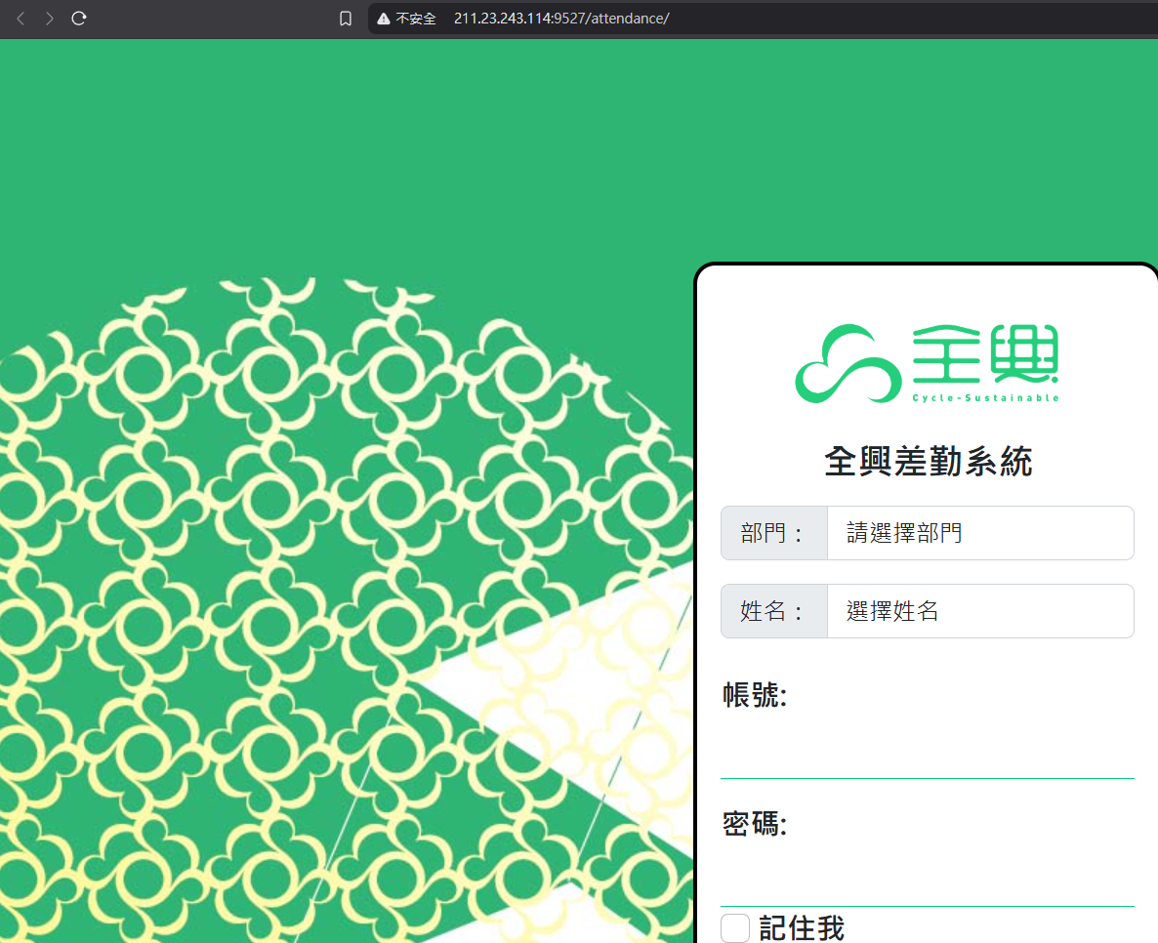The width and height of the screenshot is (1158, 943).
Task: Check the 記住我 remember me checkbox
Action: tap(735, 928)
